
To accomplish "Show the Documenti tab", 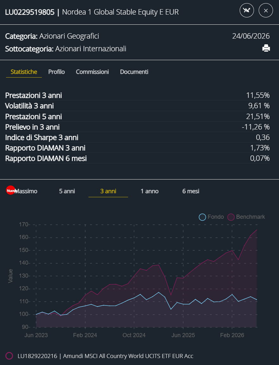I will point(134,72).
